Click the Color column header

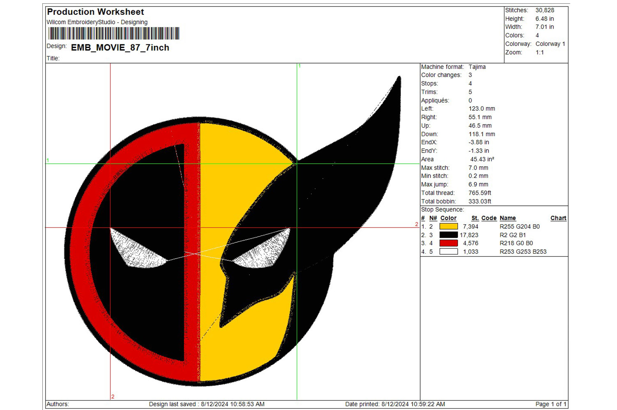[449, 218]
